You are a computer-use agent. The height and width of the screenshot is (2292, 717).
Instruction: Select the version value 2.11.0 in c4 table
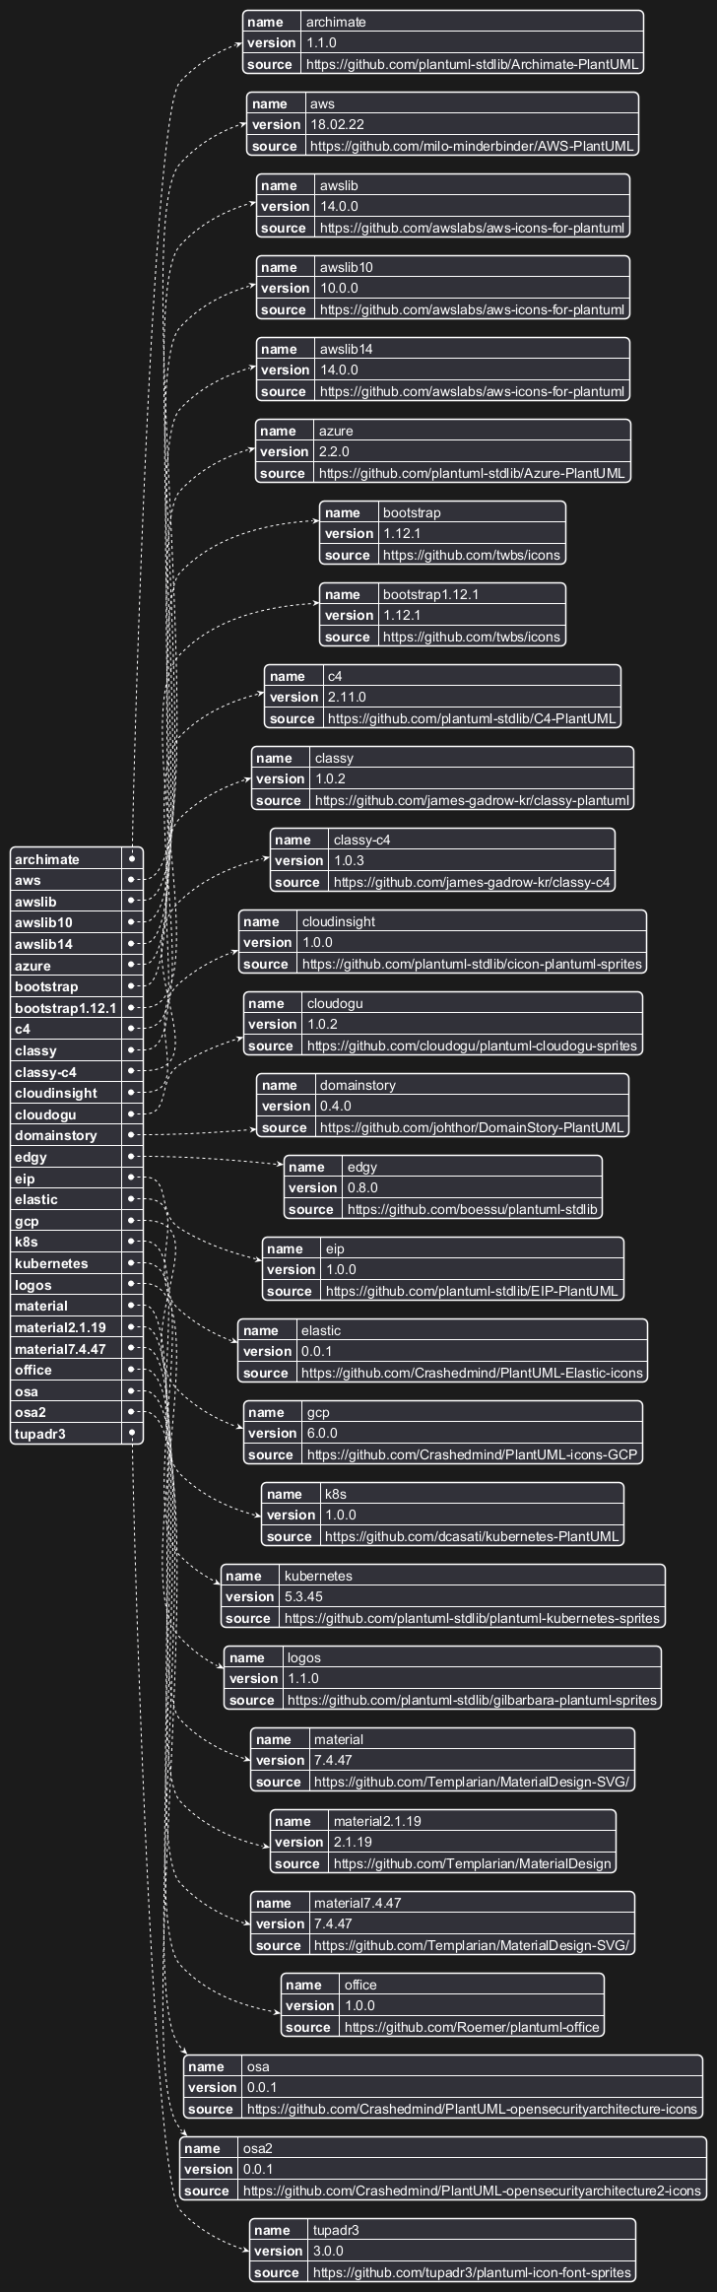click(x=349, y=698)
